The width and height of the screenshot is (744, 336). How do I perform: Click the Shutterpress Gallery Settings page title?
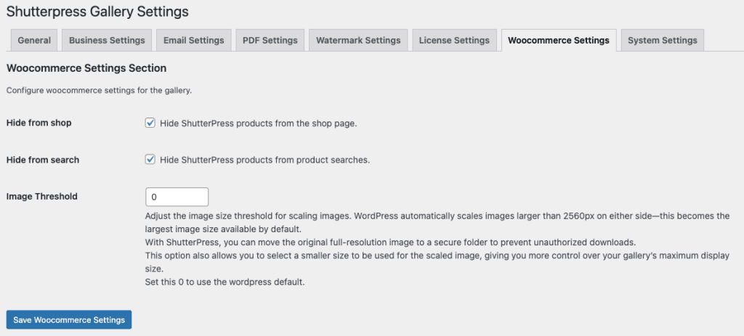(97, 12)
